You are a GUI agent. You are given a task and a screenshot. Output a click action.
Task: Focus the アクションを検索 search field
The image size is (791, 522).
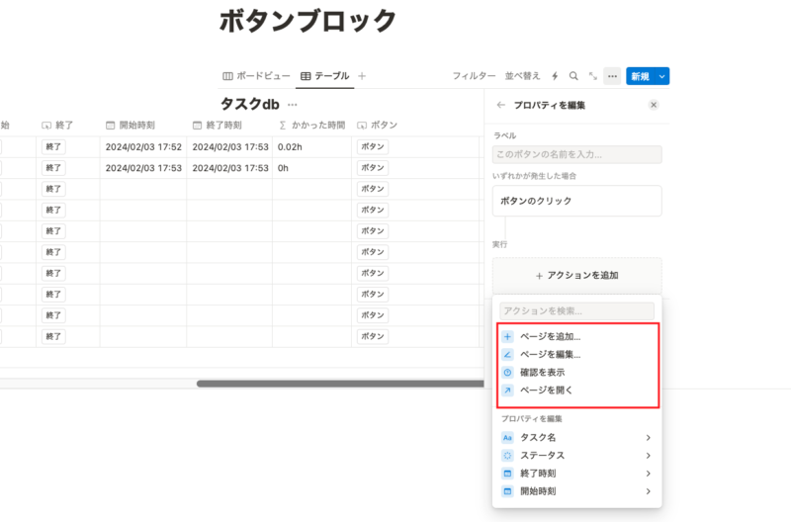pos(577,310)
